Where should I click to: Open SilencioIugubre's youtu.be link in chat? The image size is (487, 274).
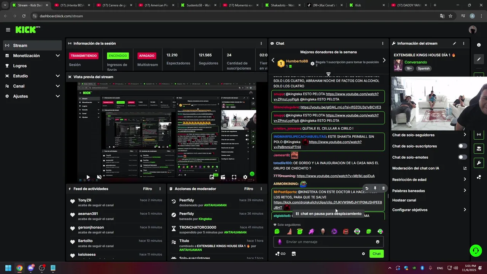click(x=341, y=107)
